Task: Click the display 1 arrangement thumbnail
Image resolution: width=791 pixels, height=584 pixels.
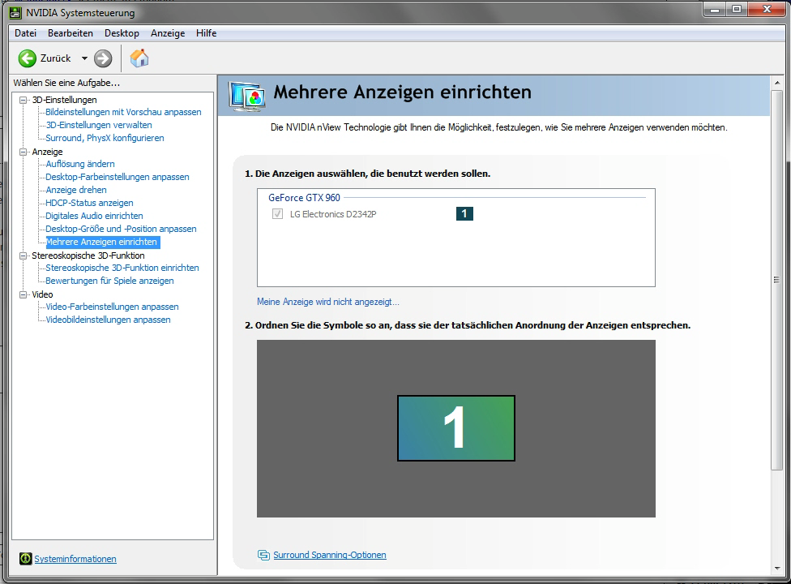Action: (x=456, y=428)
